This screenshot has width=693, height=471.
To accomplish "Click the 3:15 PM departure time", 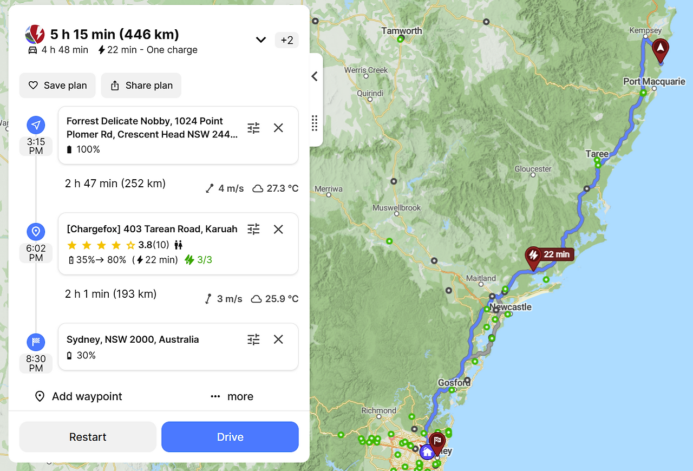I will tap(36, 146).
